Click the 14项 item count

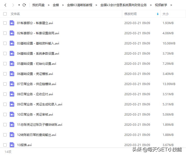point(8,152)
